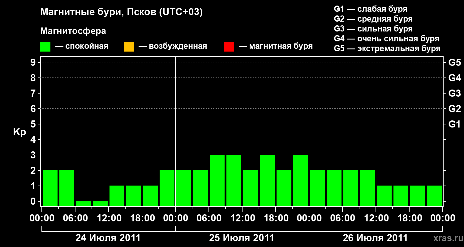Select the 'Магнитосфера' heading
The image size is (464, 247).
click(73, 31)
